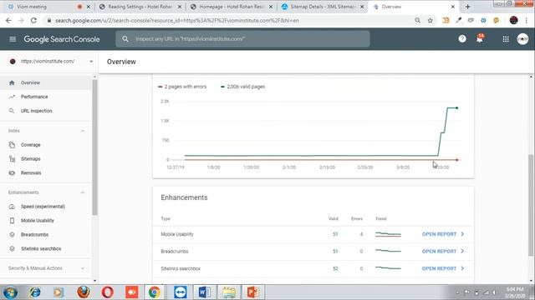Open the Coverage report
This screenshot has width=535, height=300.
coord(46,144)
